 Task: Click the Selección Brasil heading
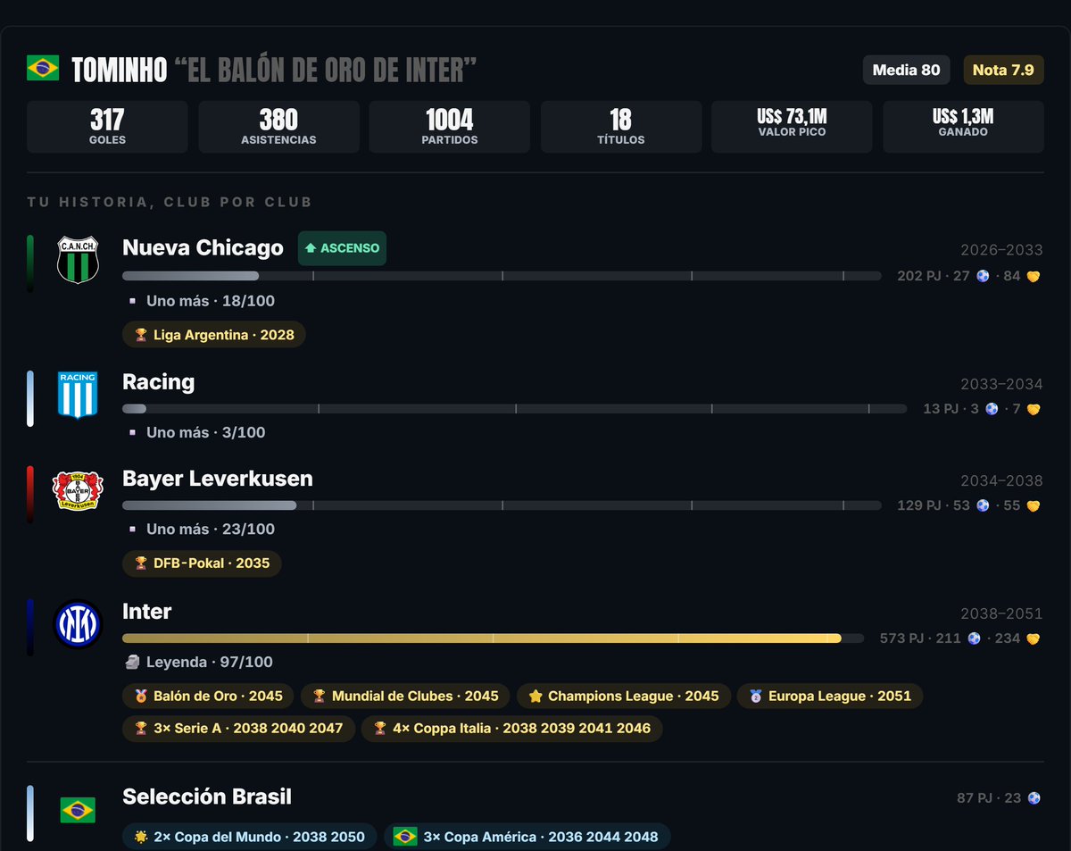[x=207, y=797]
